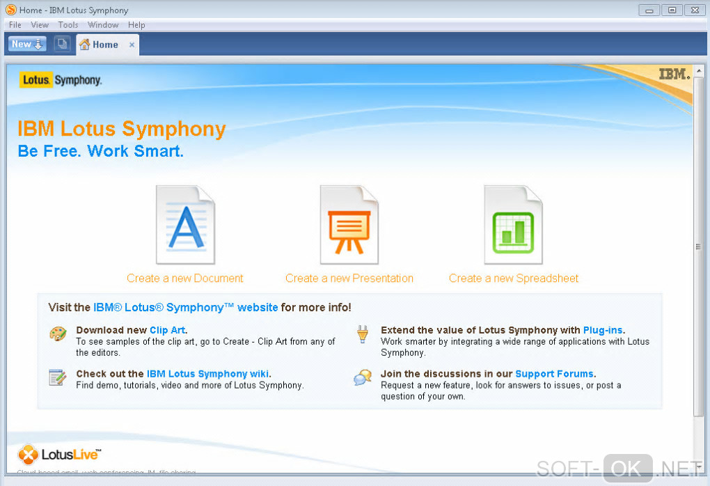Image resolution: width=710 pixels, height=486 pixels.
Task: Click text 'Request a new feature'
Action: pyautogui.click(x=425, y=386)
